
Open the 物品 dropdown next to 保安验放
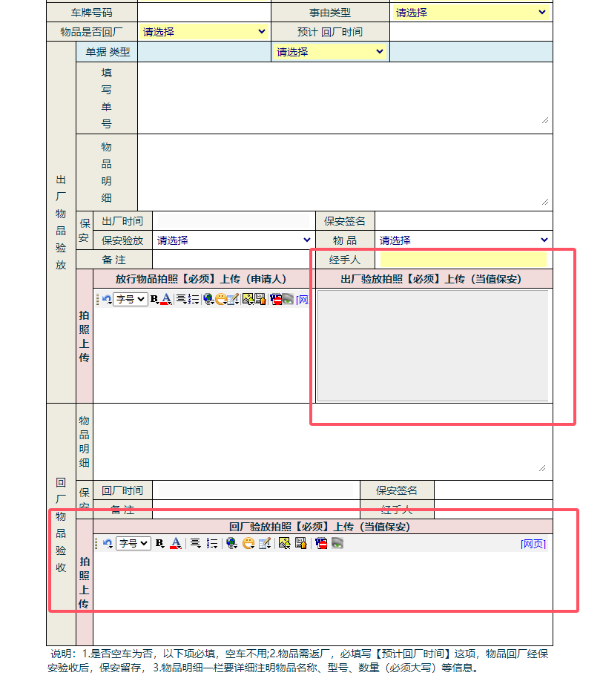pyautogui.click(x=464, y=240)
